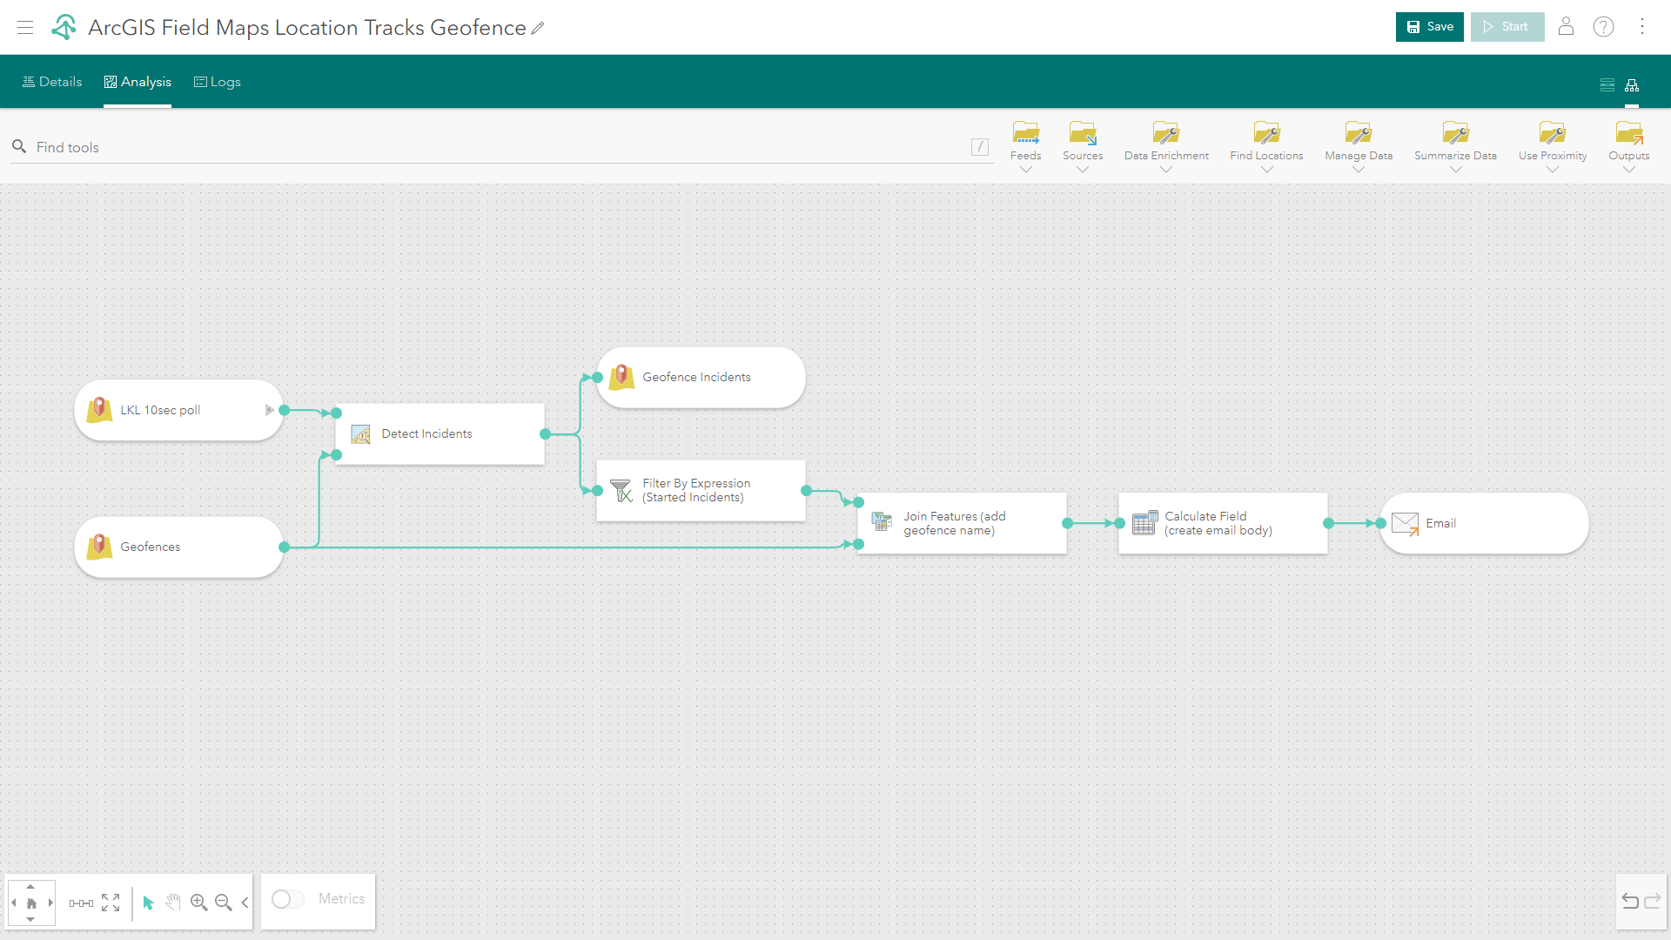Click the Find tools search field
This screenshot has height=940, width=1671.
pyautogui.click(x=496, y=147)
